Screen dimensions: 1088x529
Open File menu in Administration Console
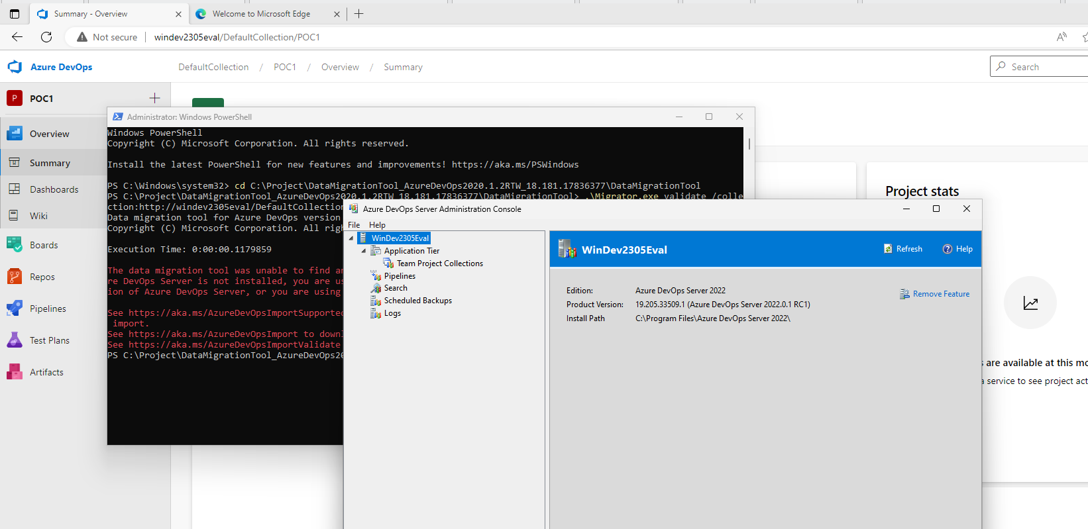(354, 225)
